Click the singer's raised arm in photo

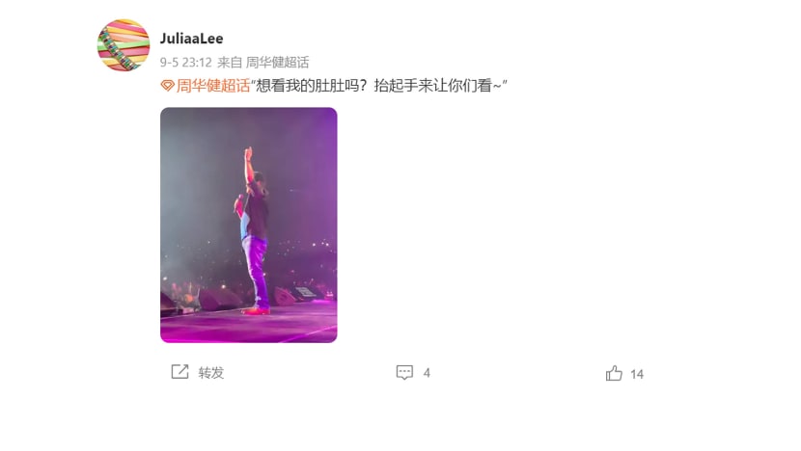[249, 166]
